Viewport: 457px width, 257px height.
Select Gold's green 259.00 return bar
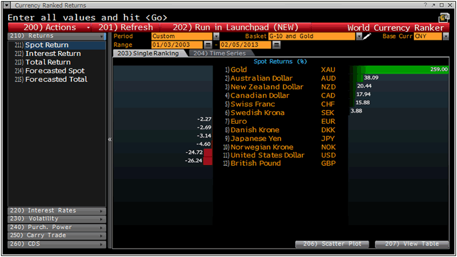pos(399,70)
